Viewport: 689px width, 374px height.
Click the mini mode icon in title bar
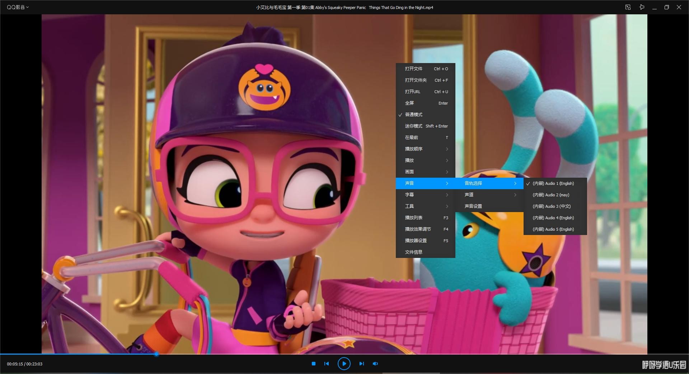point(628,7)
